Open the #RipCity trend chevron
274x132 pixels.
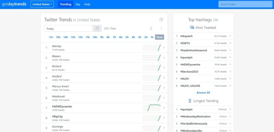tap(164, 118)
